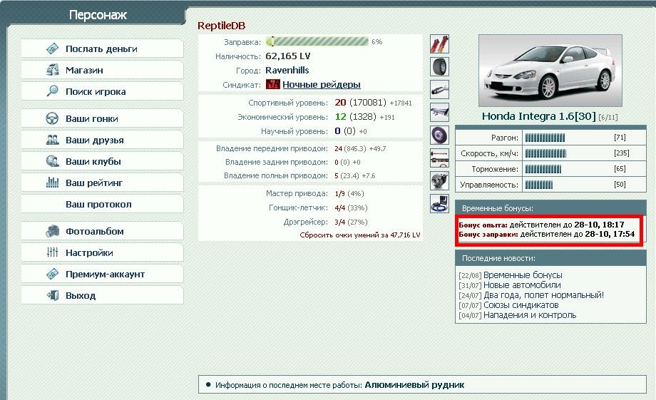This screenshot has height=400, width=656.
Task: Open the Ночные рейдеры syndicate link
Action: pos(322,85)
